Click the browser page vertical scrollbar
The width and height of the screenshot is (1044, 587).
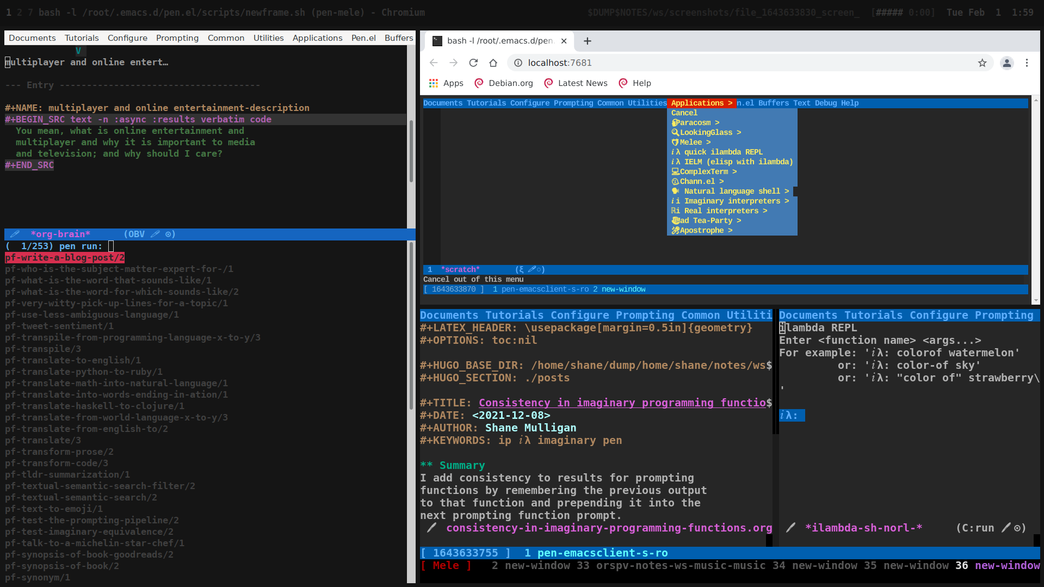pos(1035,200)
